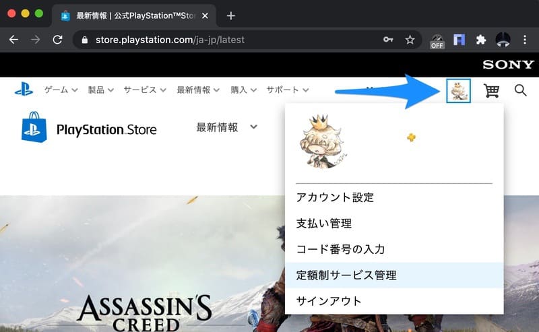Screen dimensions: 539x332
Task: Click サインアウト to sign out
Action: pos(329,301)
